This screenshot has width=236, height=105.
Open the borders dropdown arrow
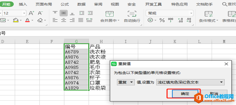coord(8,20)
